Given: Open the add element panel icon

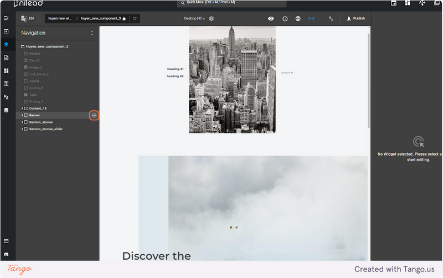Looking at the screenshot, I should tap(6, 32).
